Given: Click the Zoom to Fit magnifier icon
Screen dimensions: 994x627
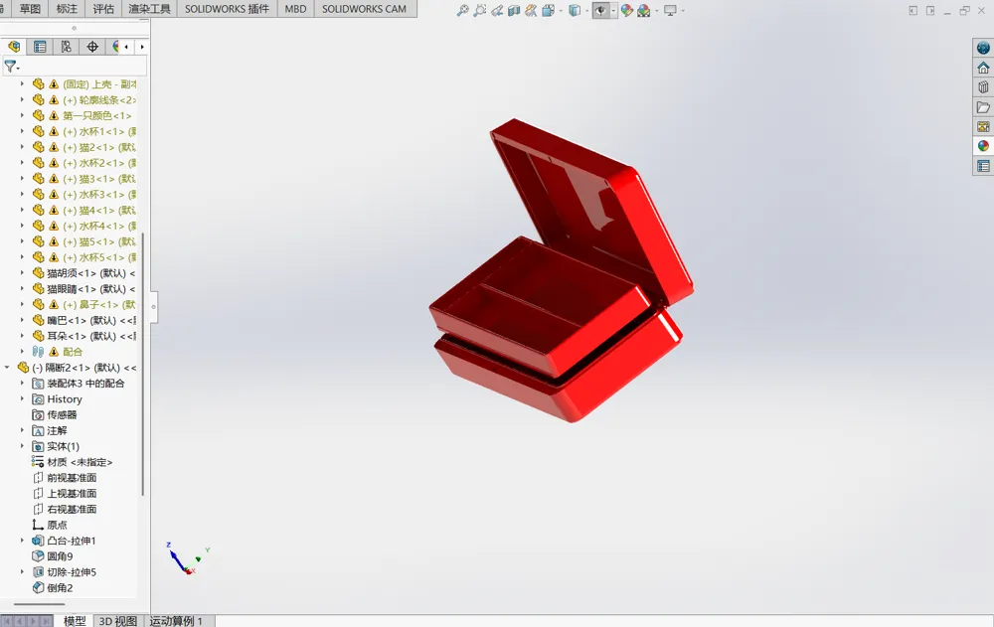Looking at the screenshot, I should click(x=463, y=10).
